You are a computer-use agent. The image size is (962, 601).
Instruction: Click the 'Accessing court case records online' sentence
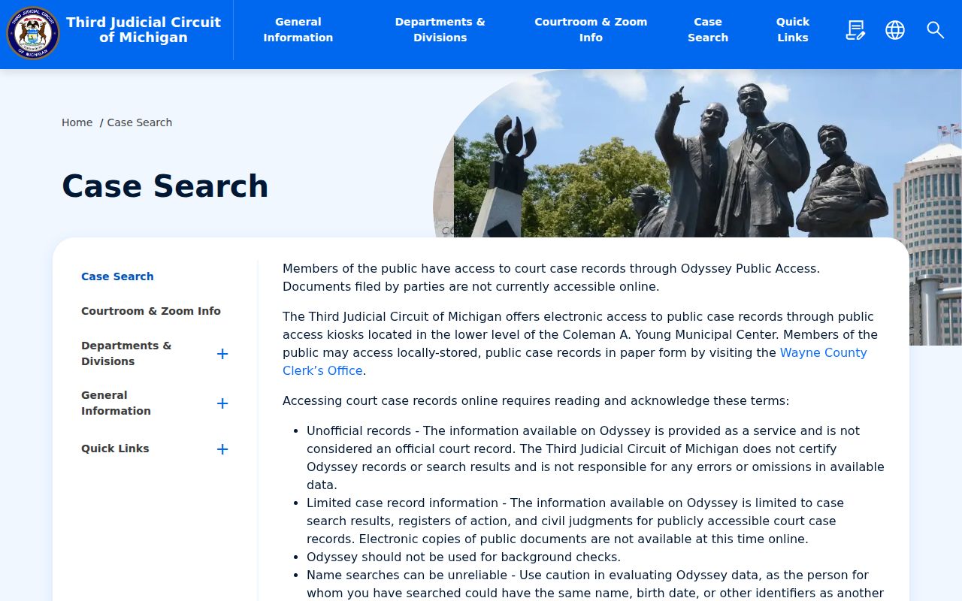[x=536, y=400]
